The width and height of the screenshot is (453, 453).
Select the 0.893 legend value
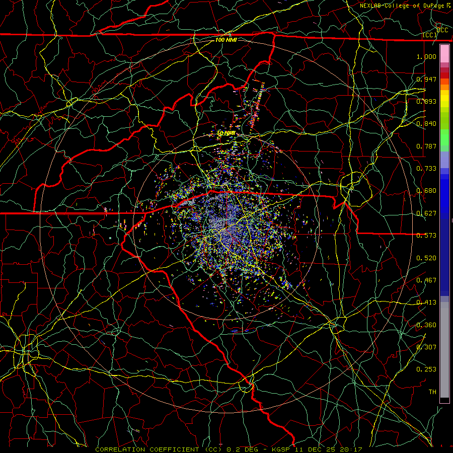pyautogui.click(x=426, y=101)
